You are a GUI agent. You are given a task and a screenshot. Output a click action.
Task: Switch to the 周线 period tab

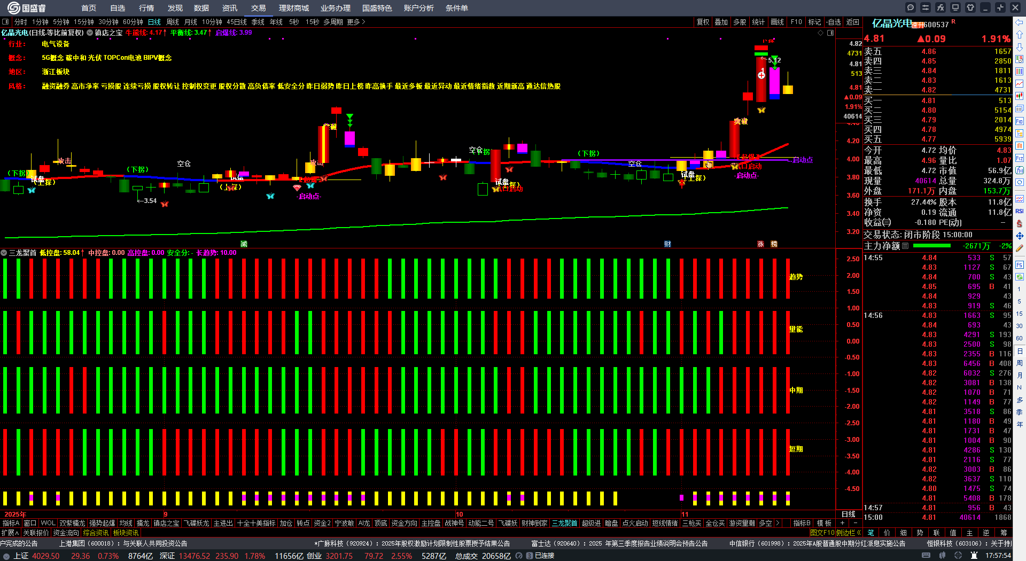[x=173, y=22]
